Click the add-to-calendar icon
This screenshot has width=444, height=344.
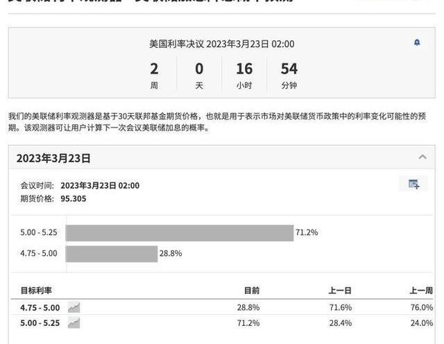pyautogui.click(x=414, y=184)
